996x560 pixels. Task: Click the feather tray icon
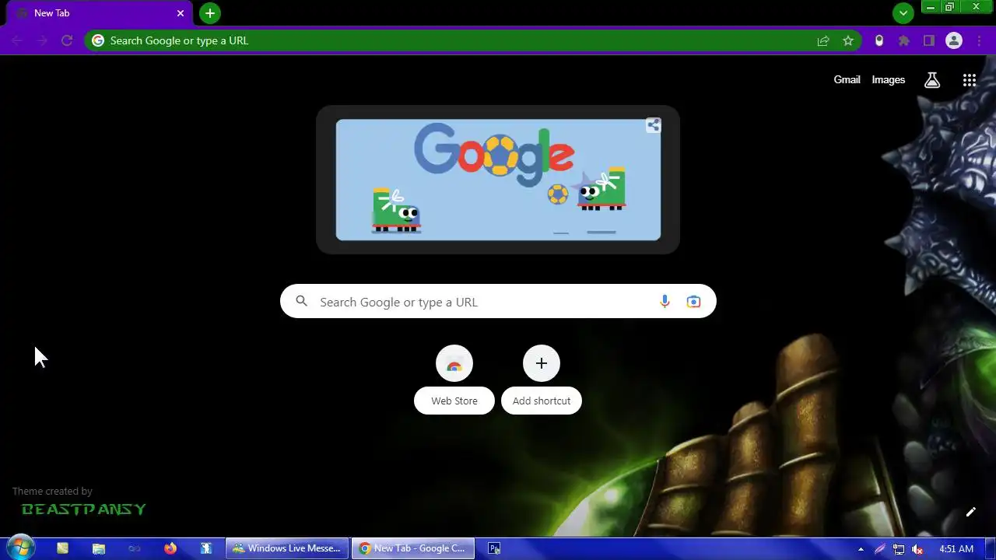point(880,549)
